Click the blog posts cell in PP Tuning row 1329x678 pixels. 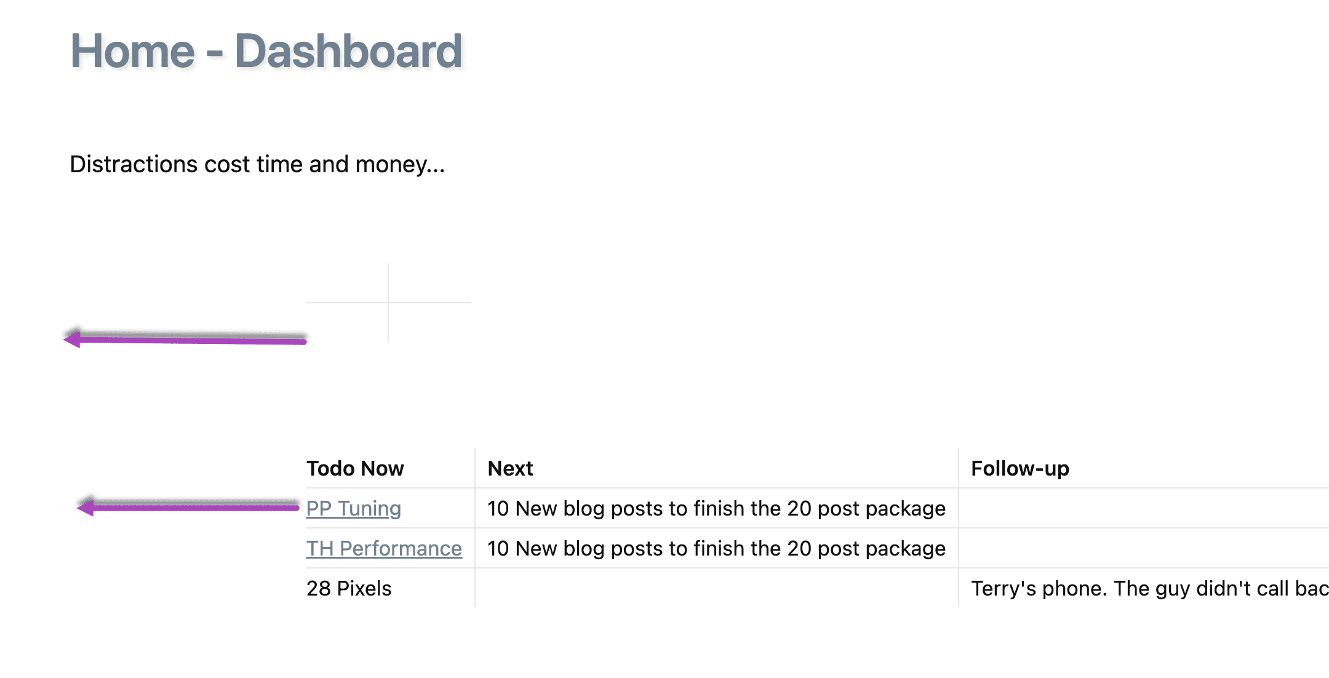coord(716,508)
